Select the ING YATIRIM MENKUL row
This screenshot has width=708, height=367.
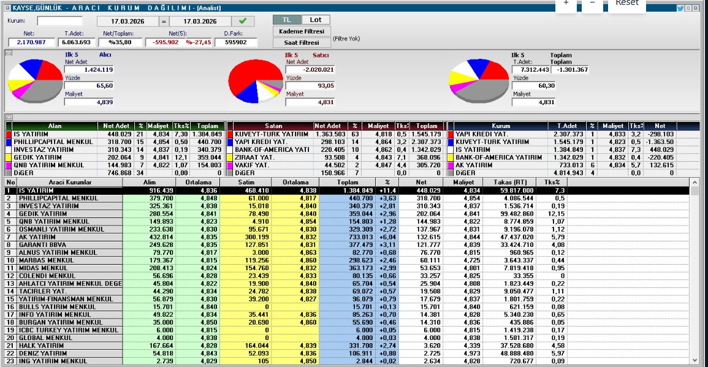[347, 361]
